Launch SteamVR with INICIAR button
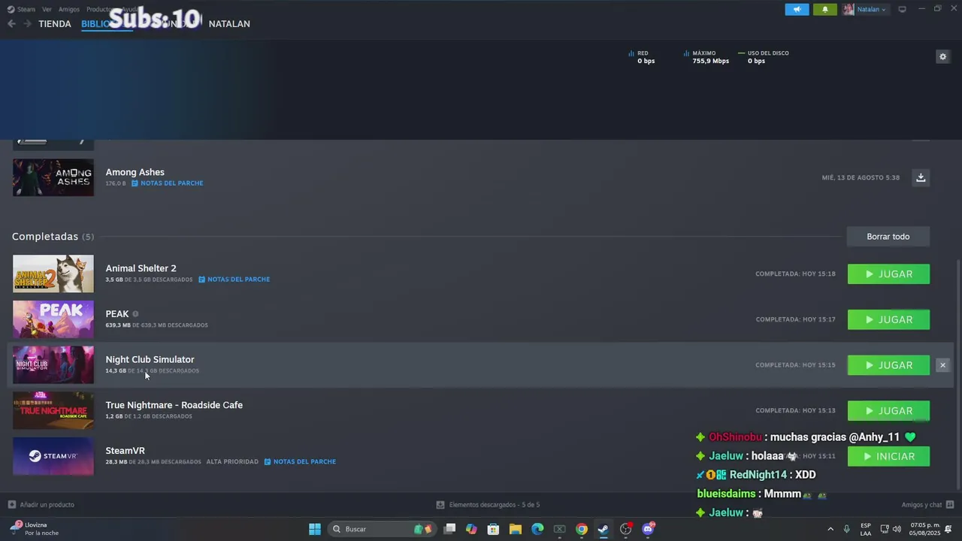This screenshot has width=962, height=541. coord(888,457)
